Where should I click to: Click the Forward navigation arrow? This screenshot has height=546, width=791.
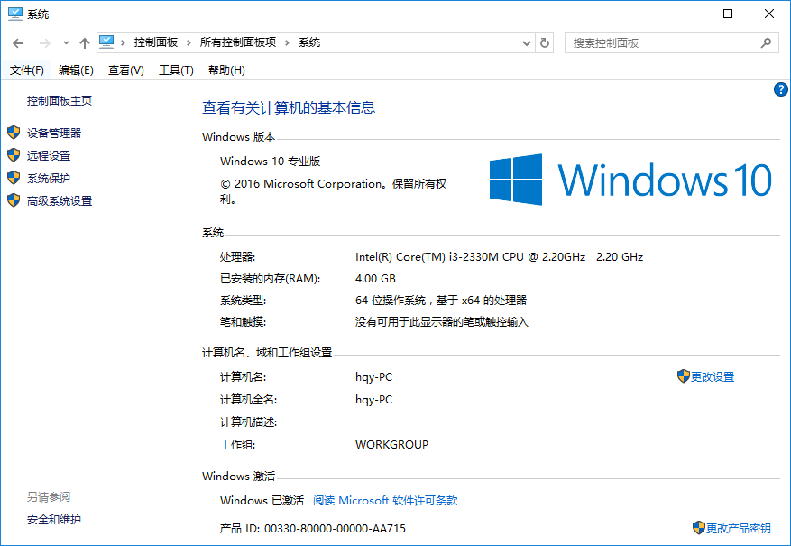[x=45, y=43]
